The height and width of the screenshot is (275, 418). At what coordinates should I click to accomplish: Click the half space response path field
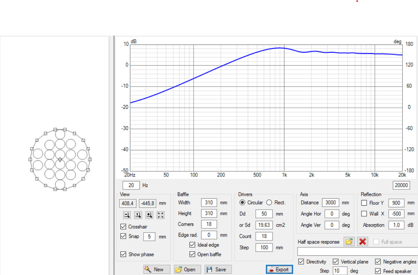358,251
